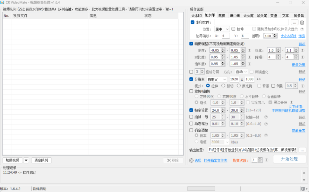Click the help icon next to 降噪 setting
The image size is (309, 192).
click(x=302, y=57)
